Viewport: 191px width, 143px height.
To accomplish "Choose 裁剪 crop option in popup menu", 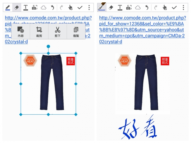I will click(x=39, y=31).
